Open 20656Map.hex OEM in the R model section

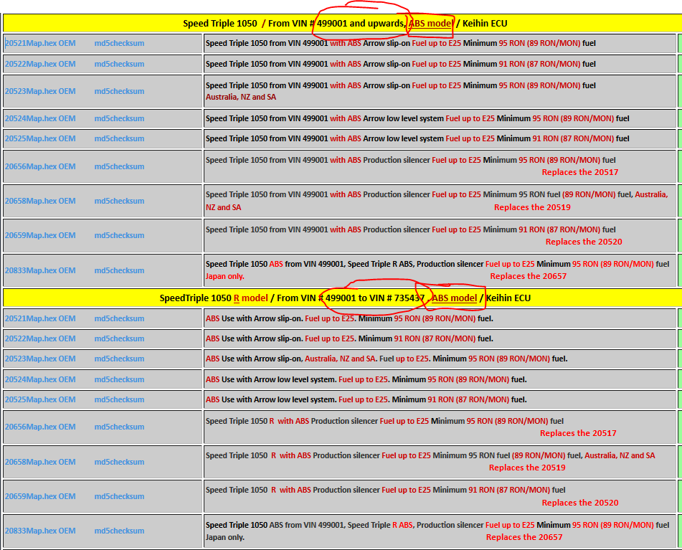pos(40,427)
